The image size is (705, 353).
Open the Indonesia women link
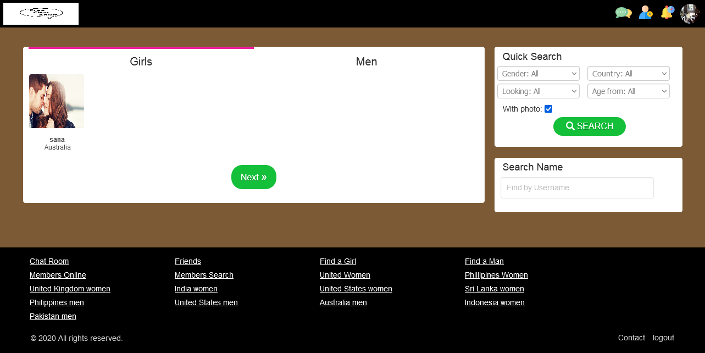coord(495,302)
